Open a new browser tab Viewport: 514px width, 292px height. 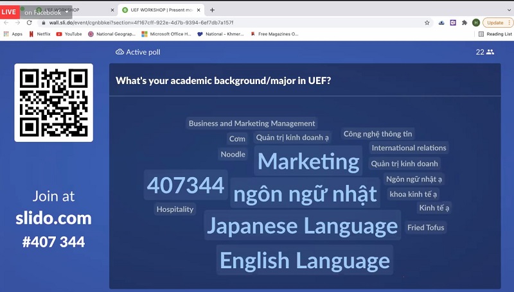213,10
